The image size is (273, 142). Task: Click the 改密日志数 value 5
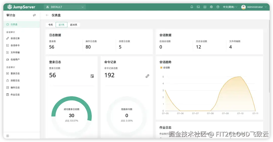click(120, 47)
